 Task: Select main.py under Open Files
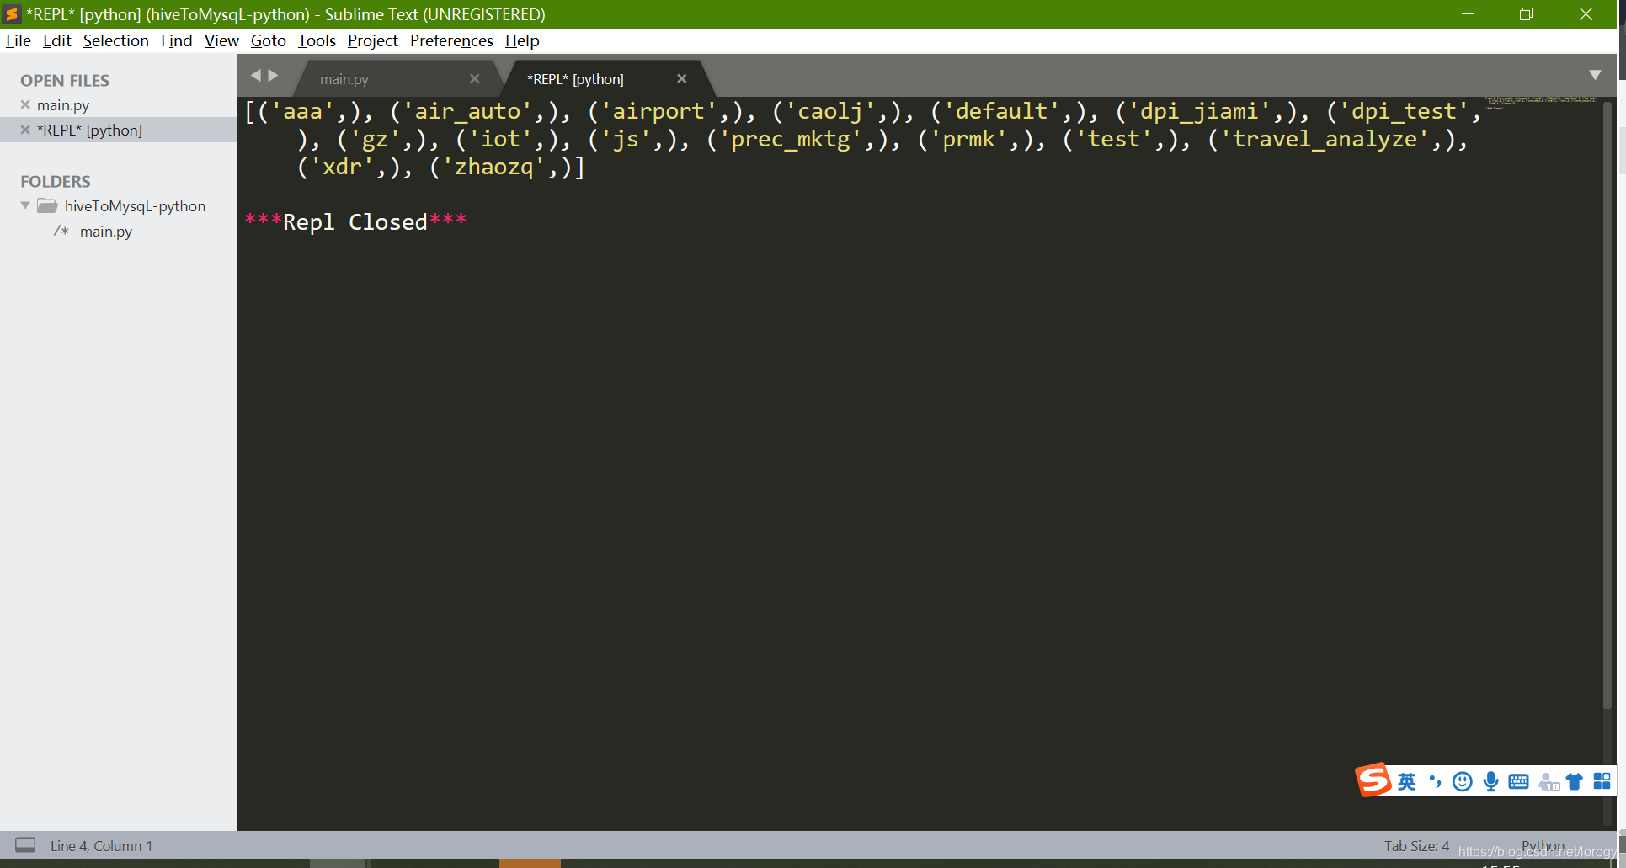pyautogui.click(x=63, y=104)
